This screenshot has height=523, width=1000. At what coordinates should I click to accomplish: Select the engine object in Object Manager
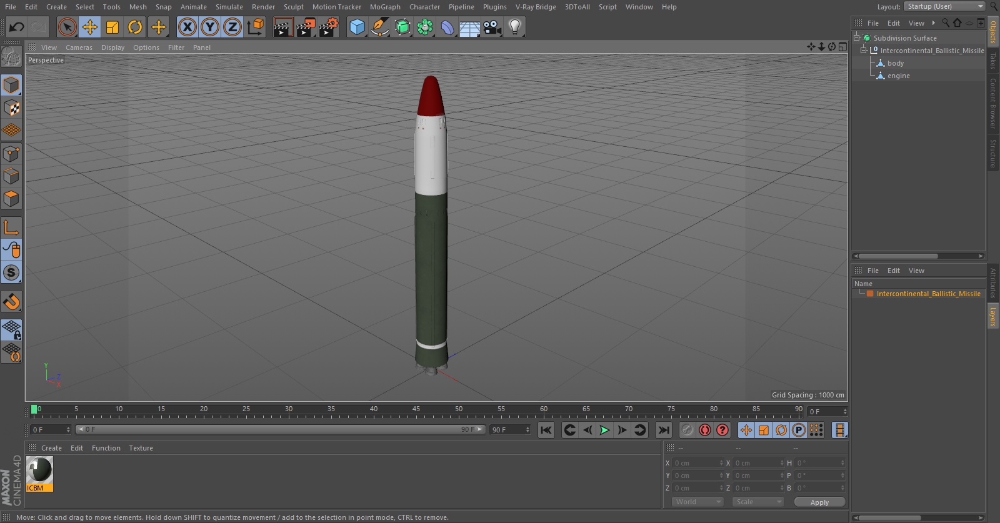point(899,76)
